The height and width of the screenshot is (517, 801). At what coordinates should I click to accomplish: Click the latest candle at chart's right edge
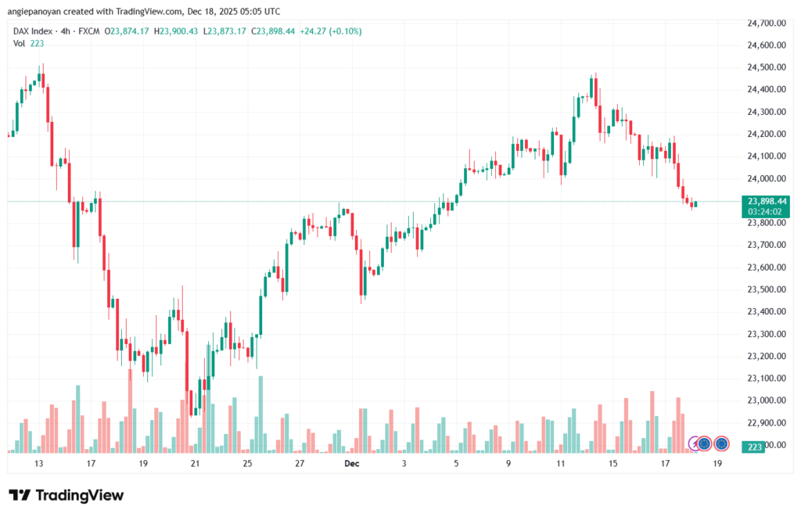[695, 204]
